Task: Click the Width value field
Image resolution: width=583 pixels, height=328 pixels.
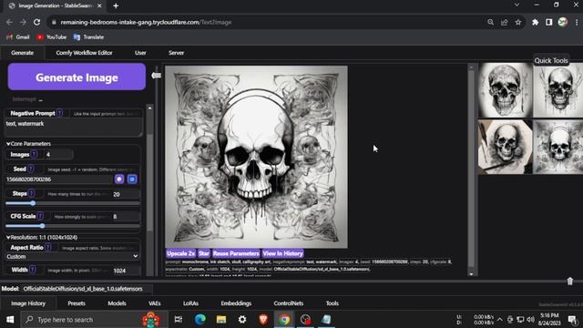Action: pos(126,271)
